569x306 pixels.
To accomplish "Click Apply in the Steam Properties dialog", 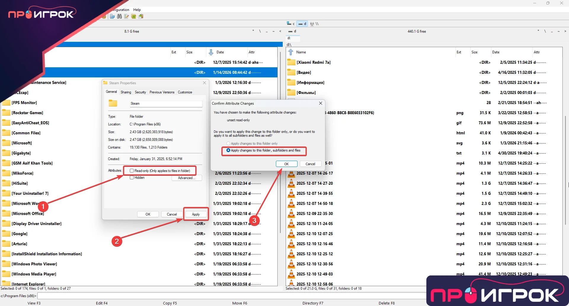I will tap(196, 214).
